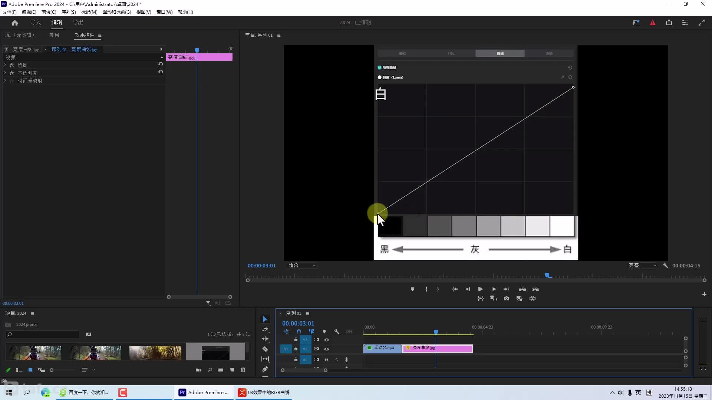This screenshot has width=712, height=400.
Task: Open the 剪辑(C) menu
Action: pyautogui.click(x=49, y=12)
